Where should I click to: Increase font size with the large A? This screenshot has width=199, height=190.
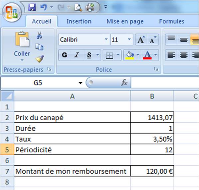point(141,40)
